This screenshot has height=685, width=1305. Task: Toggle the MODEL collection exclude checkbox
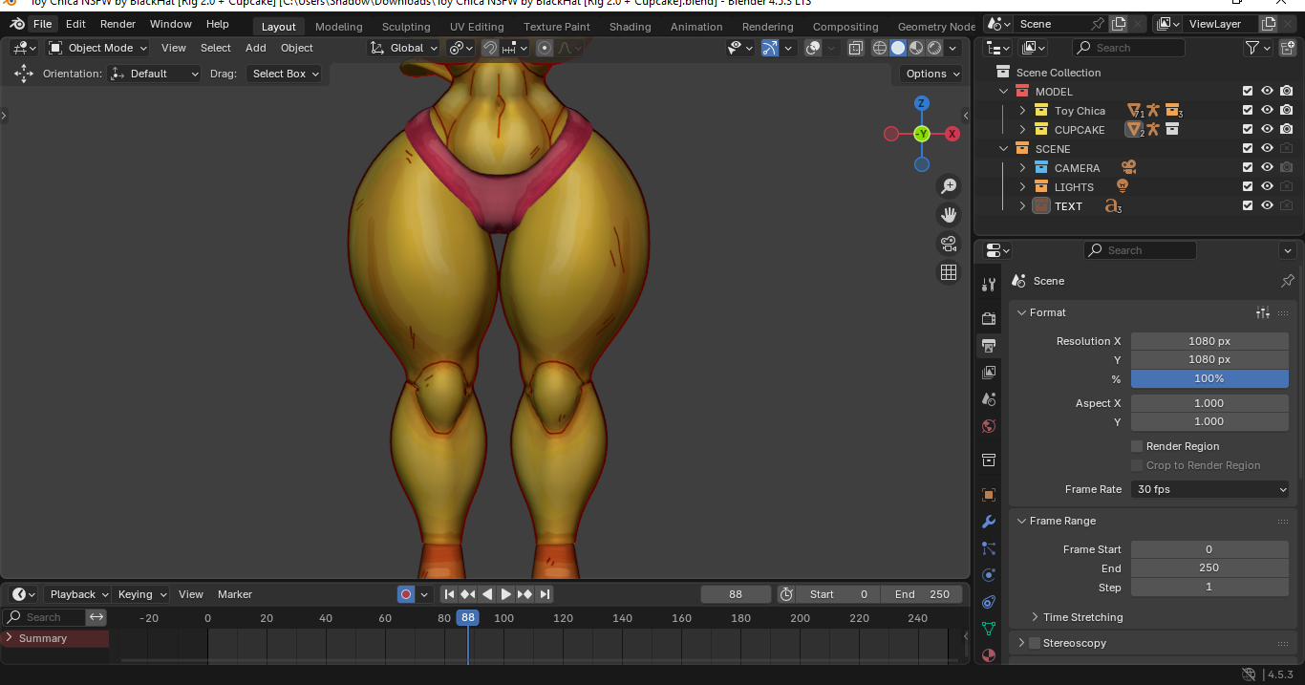click(x=1248, y=92)
